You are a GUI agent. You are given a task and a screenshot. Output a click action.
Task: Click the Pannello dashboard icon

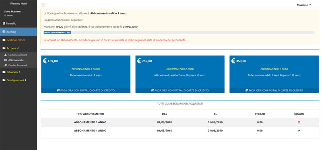coord(4,23)
